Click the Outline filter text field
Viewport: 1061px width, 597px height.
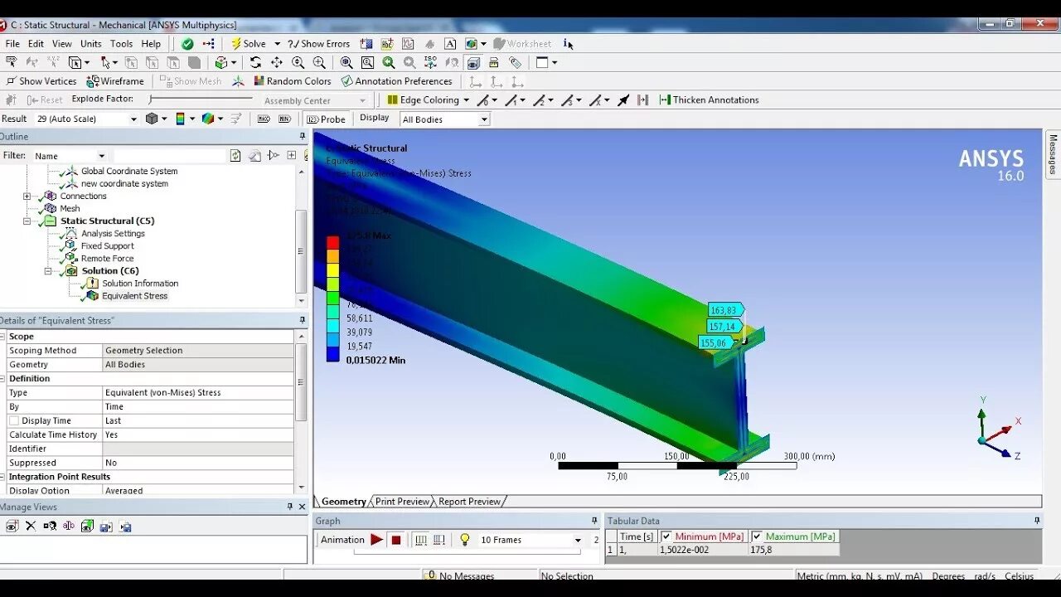pyautogui.click(x=169, y=155)
